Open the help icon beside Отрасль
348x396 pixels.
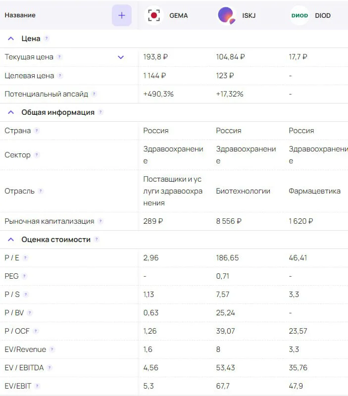[x=41, y=191]
